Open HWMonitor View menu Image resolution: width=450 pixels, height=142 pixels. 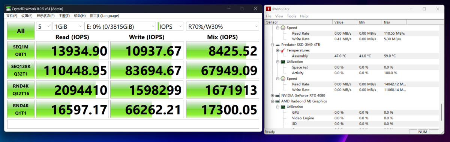279,16
